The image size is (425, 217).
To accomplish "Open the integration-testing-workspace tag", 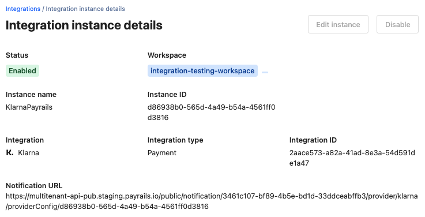I will 202,71.
